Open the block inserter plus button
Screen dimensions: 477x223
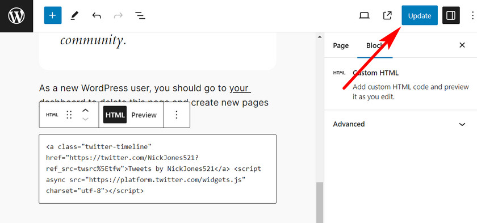pos(53,15)
